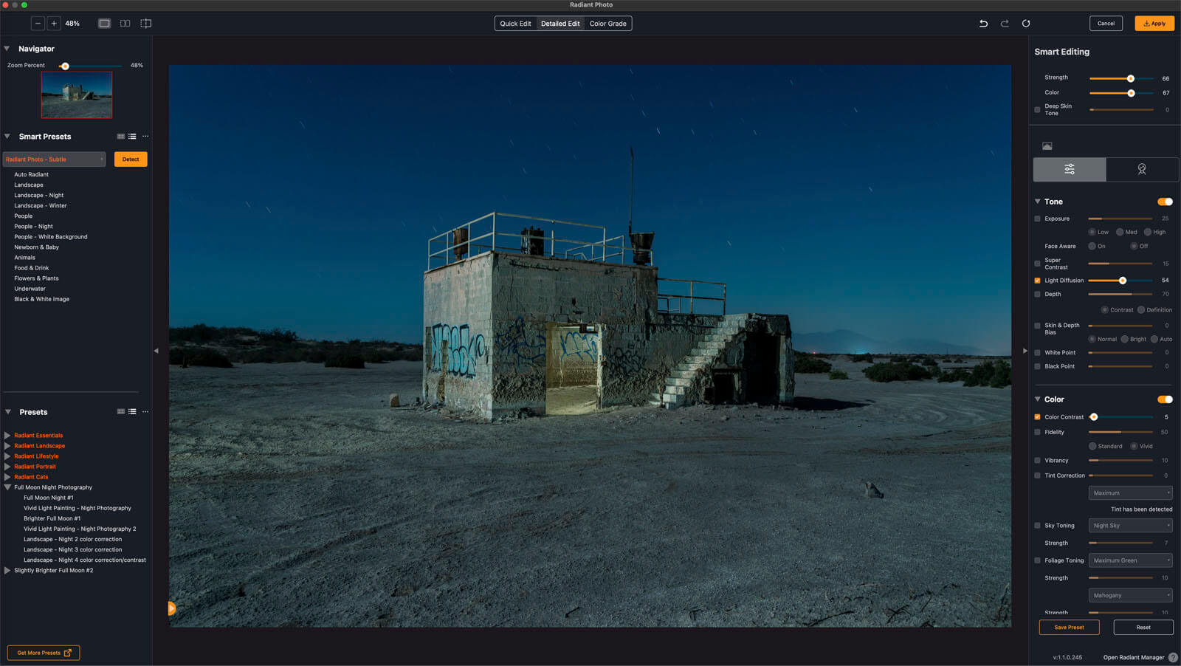Viewport: 1181px width, 666px height.
Task: Click the Smart Editing Strength slider handle
Action: 1130,78
